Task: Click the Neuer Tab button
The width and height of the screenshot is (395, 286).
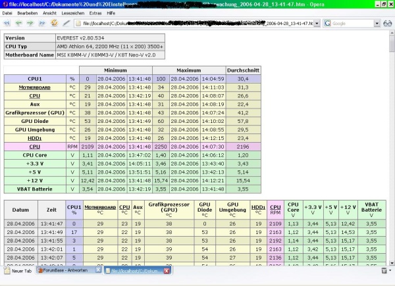Action: [18, 271]
